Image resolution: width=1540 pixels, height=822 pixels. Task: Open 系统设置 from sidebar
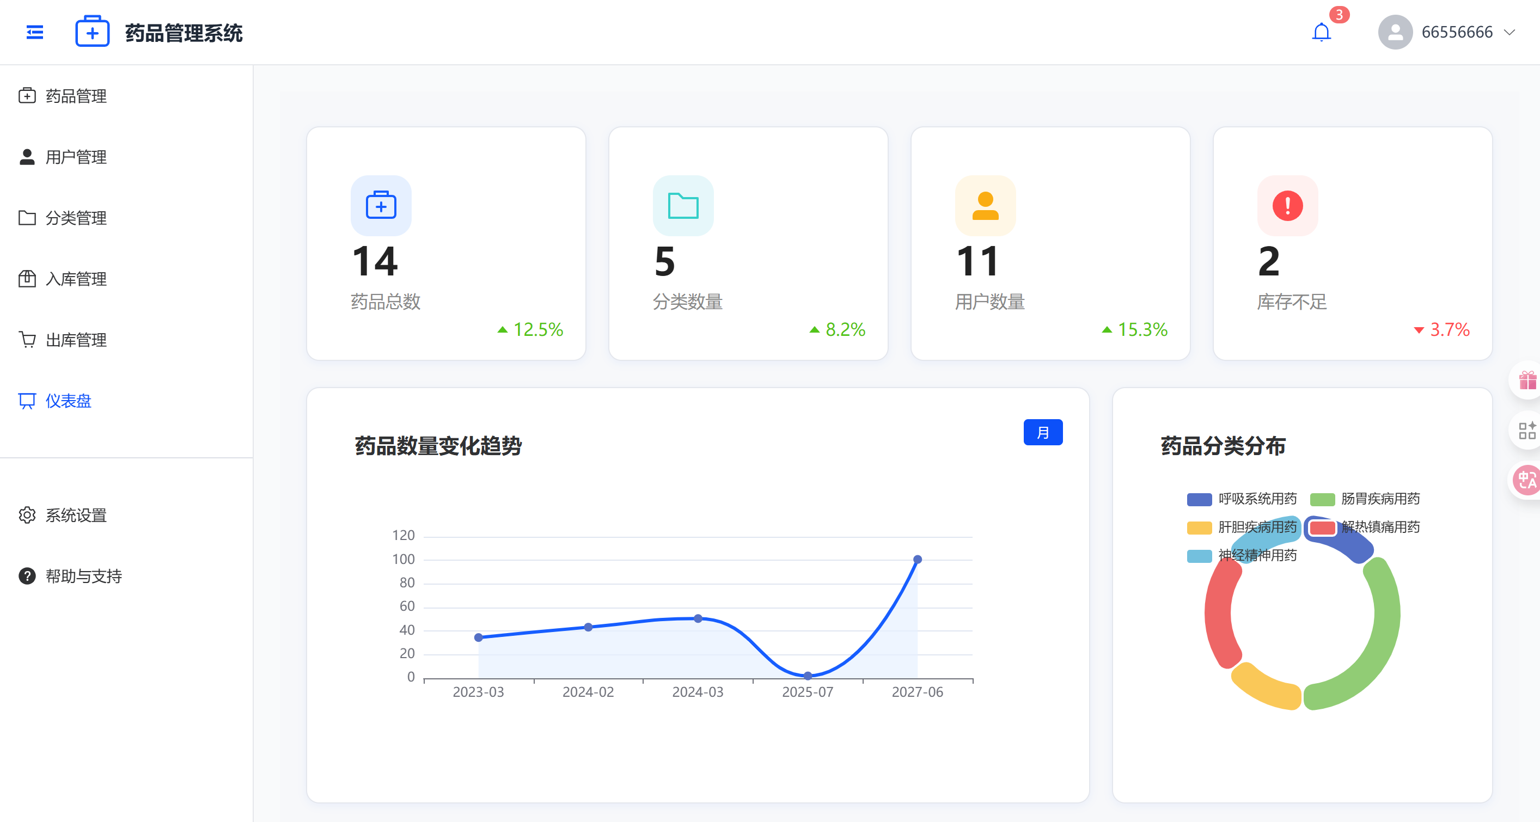pos(76,515)
